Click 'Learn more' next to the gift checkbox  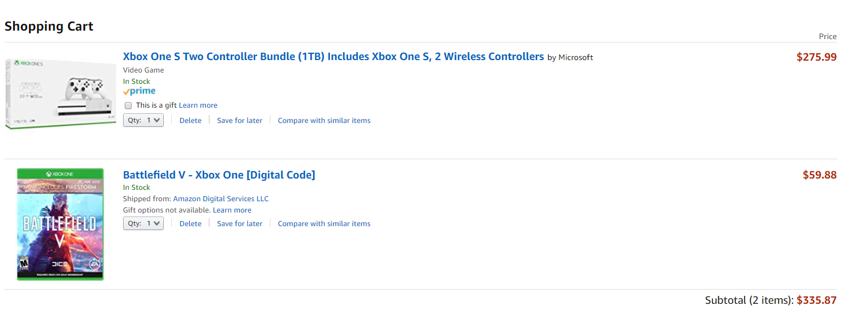[x=198, y=105]
